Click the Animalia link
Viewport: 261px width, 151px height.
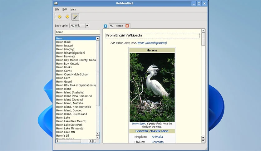(157, 137)
